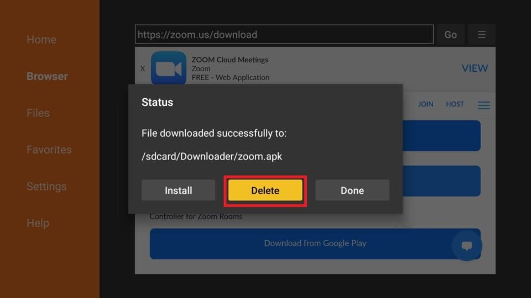Open the chat bubble icon

point(467,246)
